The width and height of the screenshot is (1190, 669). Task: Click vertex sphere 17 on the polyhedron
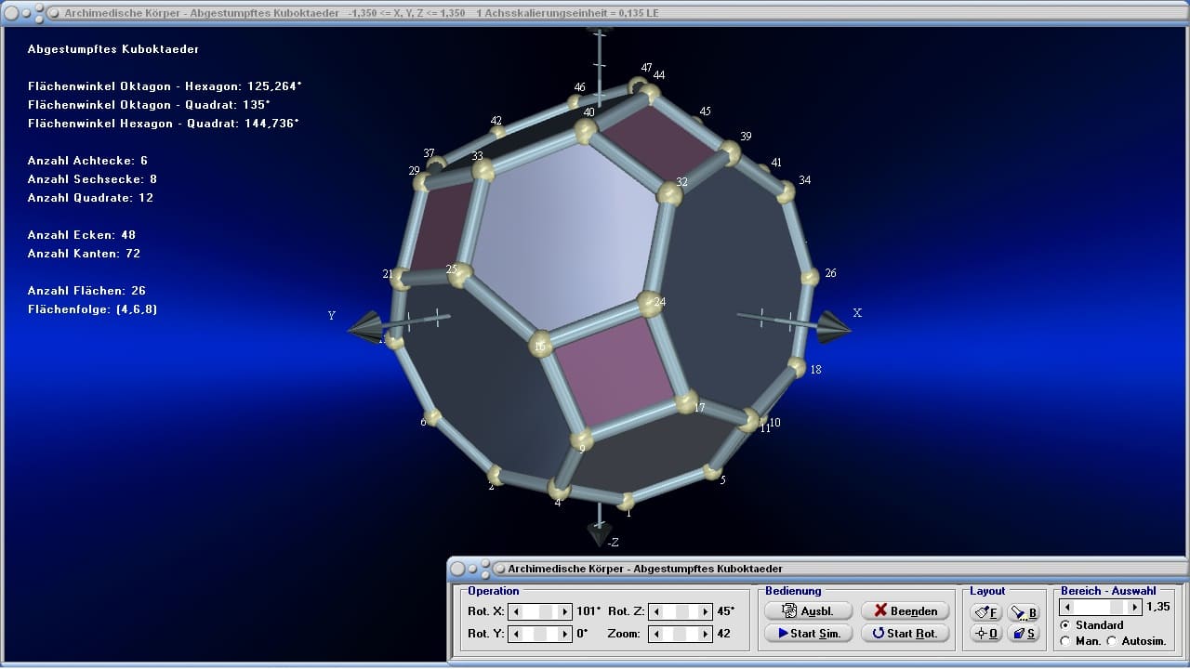(x=687, y=402)
